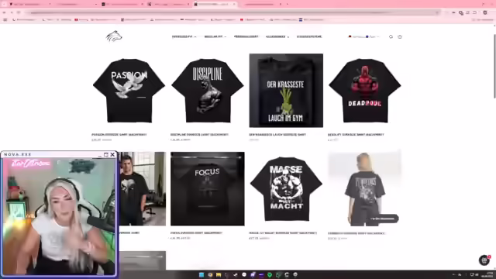Open the Deadpool shirt image
Viewport: 496px width, 279px height.
click(x=365, y=91)
